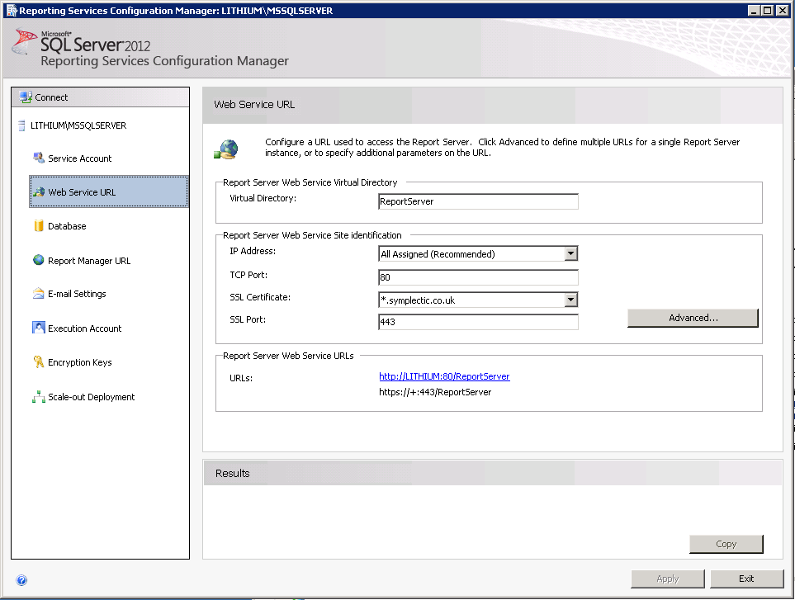Click the Database cylinder icon
Image resolution: width=795 pixels, height=600 pixels.
(38, 226)
